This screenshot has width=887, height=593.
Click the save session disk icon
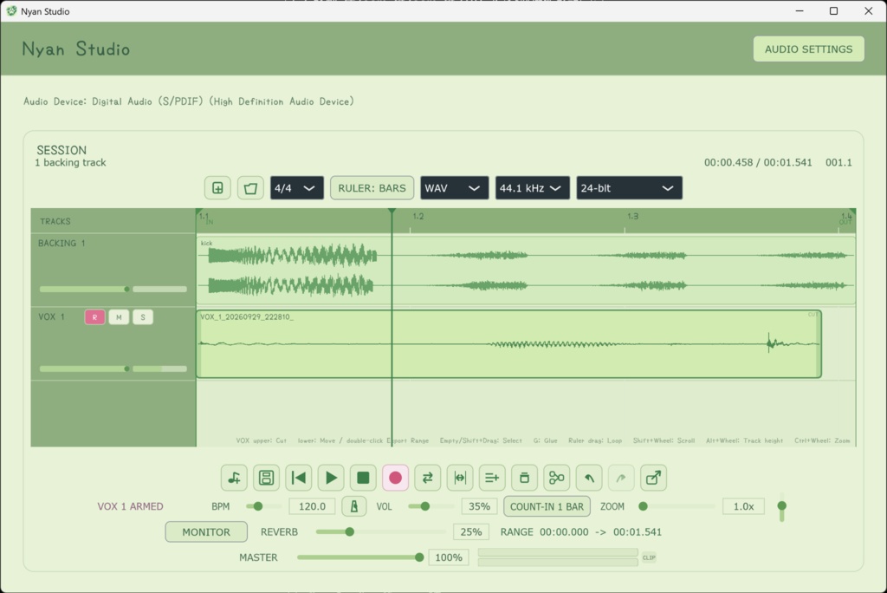coord(267,478)
